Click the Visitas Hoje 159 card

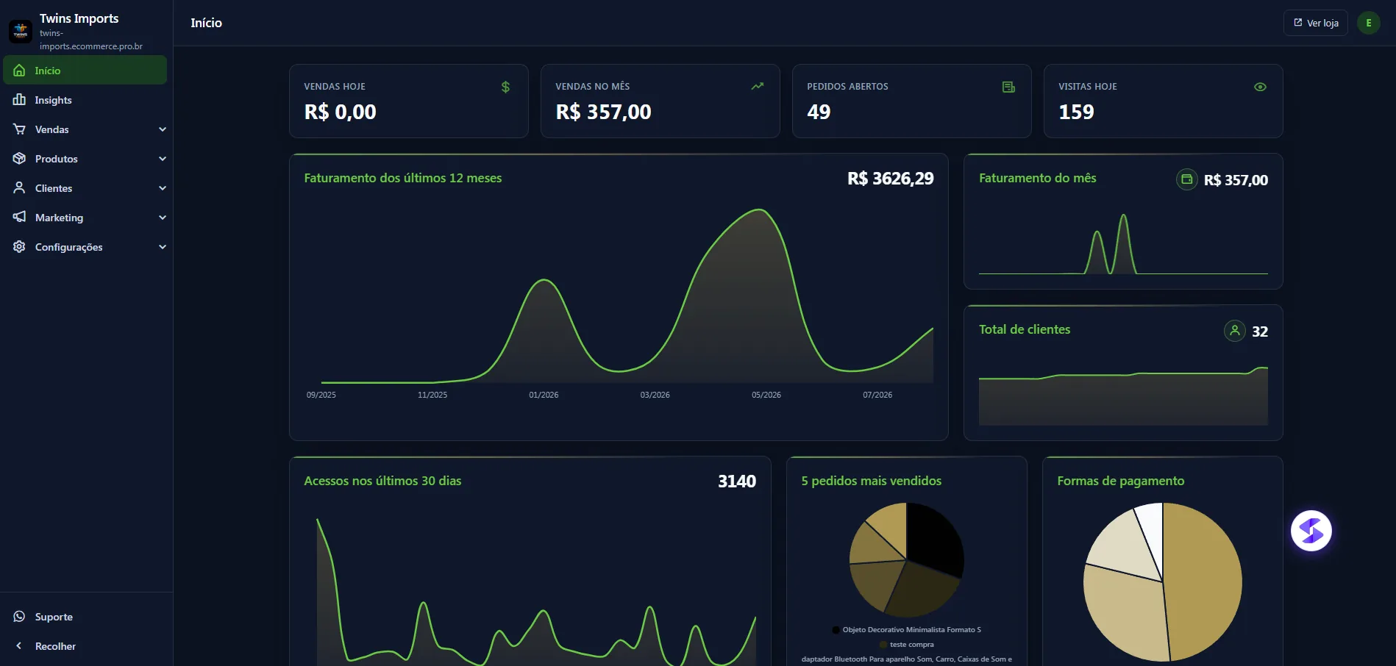pyautogui.click(x=1164, y=101)
